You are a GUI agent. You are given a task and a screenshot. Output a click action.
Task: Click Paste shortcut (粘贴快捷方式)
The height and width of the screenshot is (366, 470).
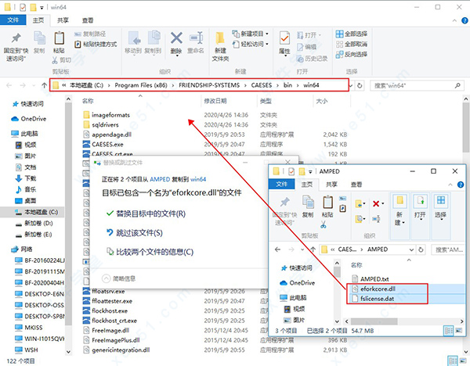[96, 44]
